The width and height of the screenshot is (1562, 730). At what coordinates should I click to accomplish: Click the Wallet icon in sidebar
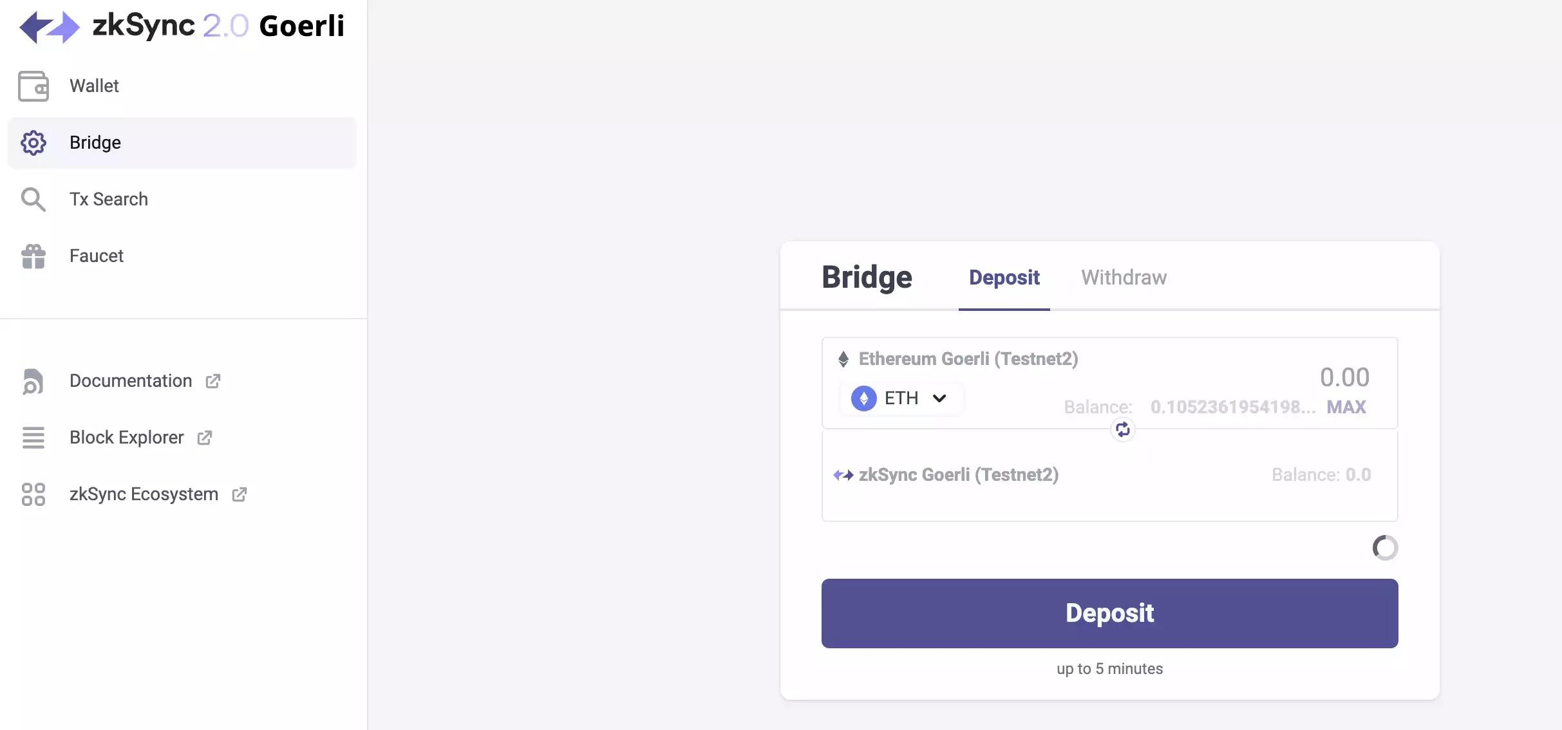click(33, 86)
